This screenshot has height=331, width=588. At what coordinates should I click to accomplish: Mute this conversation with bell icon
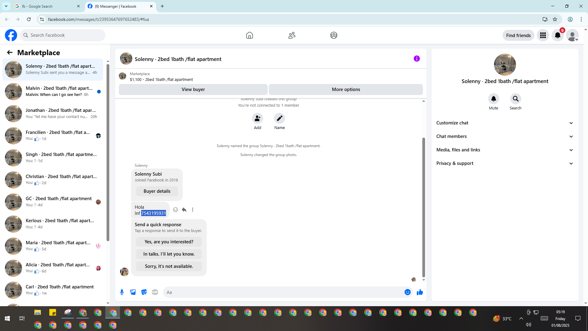(493, 99)
